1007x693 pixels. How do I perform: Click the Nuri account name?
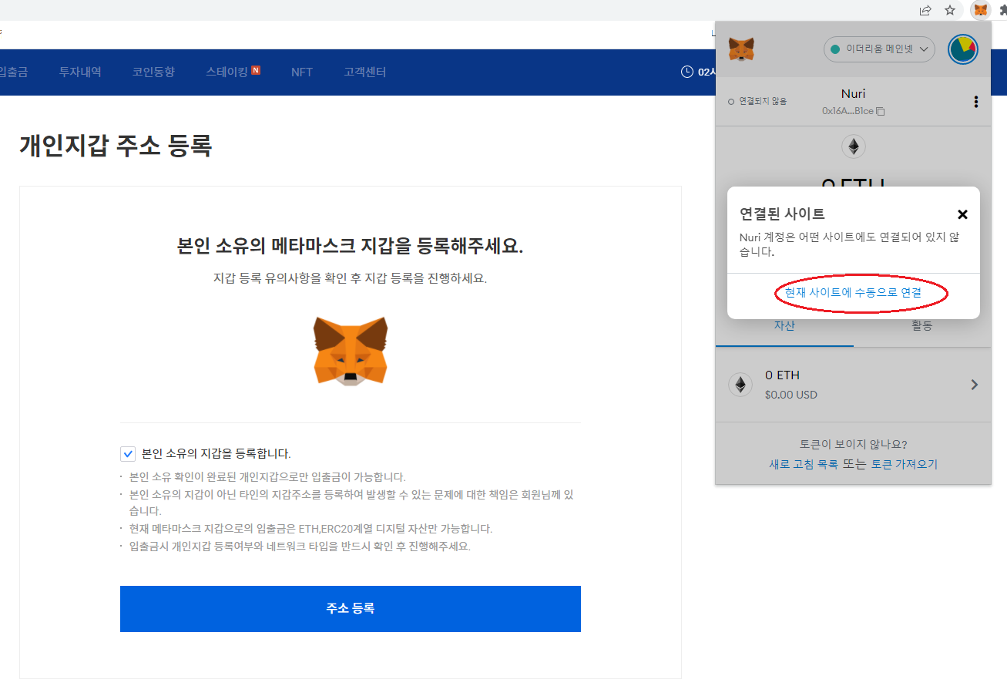(x=853, y=93)
